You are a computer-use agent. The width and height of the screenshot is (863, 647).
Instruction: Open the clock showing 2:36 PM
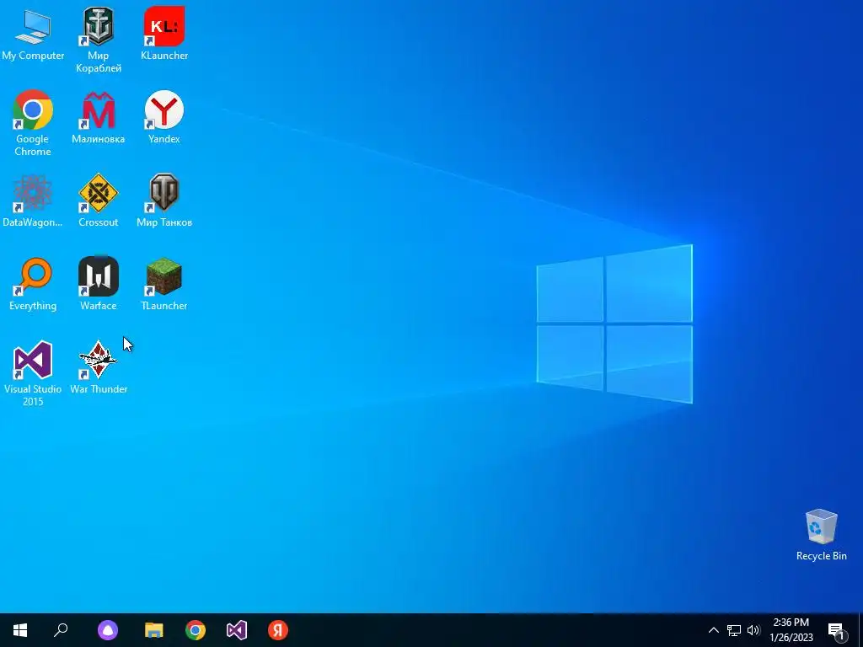791,630
